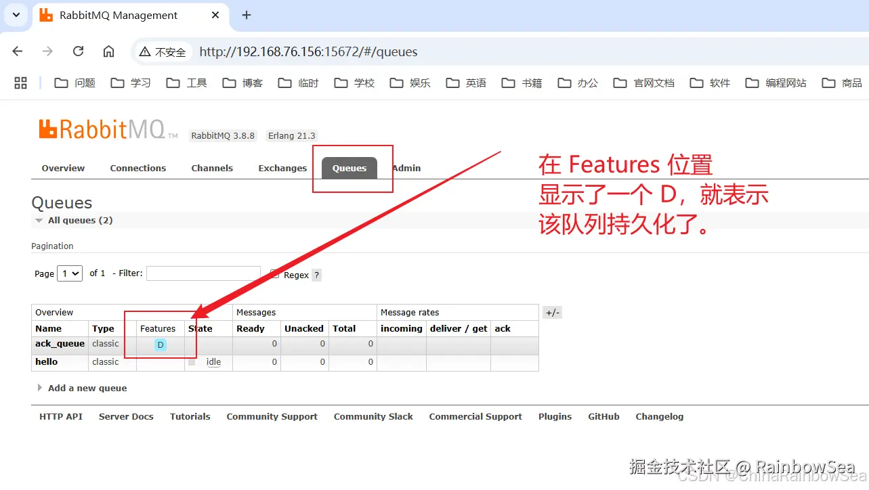Sort by ack rate column
Viewport: 869px width, 490px height.
point(503,328)
